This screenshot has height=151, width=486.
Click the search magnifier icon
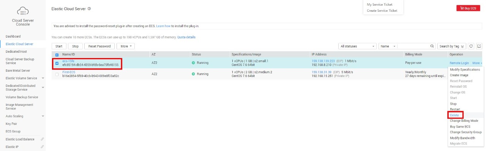click(432, 46)
